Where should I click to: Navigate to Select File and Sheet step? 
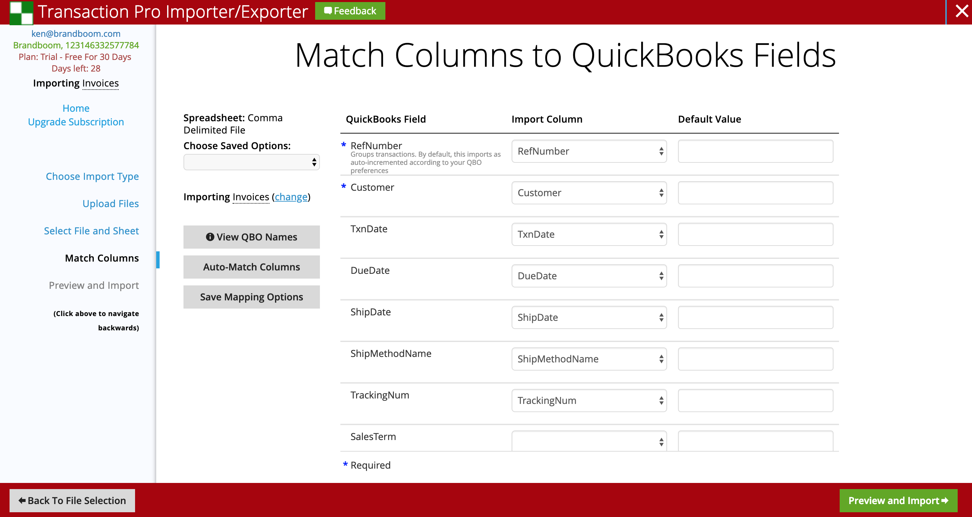coord(91,231)
